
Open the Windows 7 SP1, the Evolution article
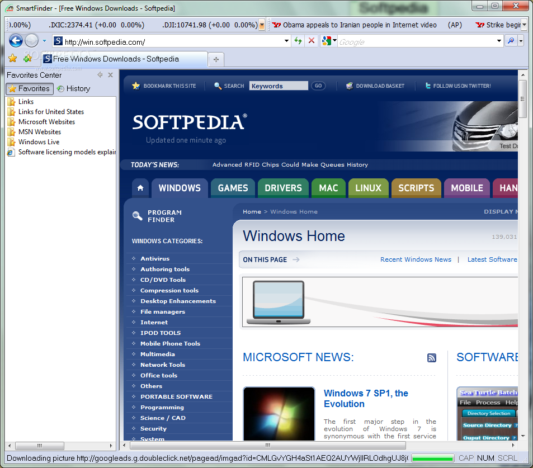[366, 398]
